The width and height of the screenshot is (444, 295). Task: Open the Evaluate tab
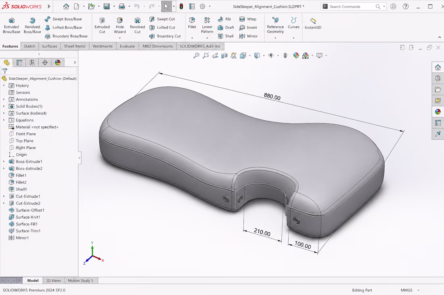pos(127,46)
